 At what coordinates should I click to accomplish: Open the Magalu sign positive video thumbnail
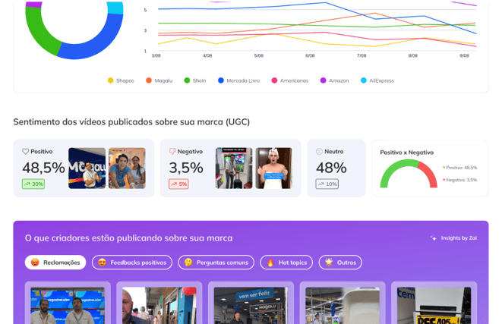pos(87,168)
